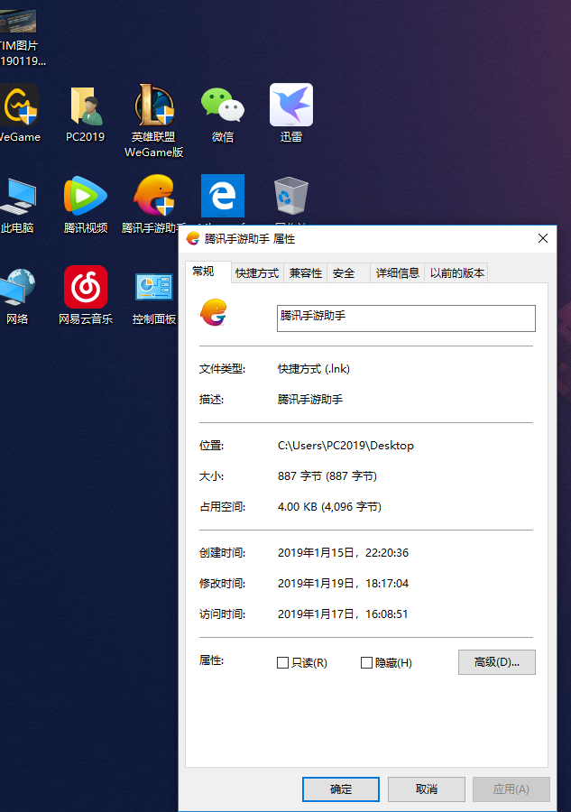Click the large shortcut icon in 常规 tab
The width and height of the screenshot is (571, 812).
(214, 313)
